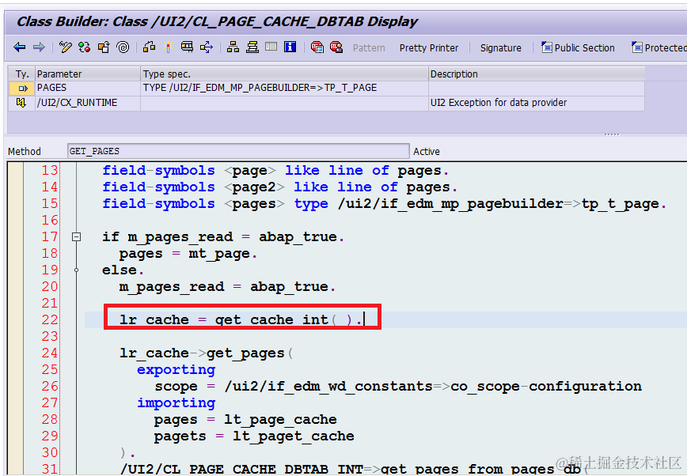The height and width of the screenshot is (476, 687).
Task: Click the Description column header
Action: point(537,74)
